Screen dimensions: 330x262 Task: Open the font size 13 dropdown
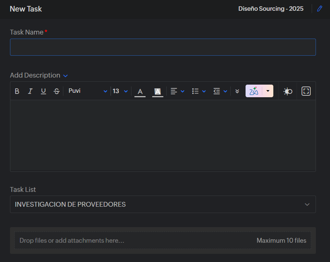[120, 91]
